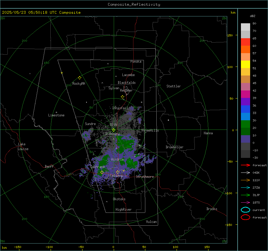
Task: Click the Innisfail town label
Action: [x=120, y=108]
